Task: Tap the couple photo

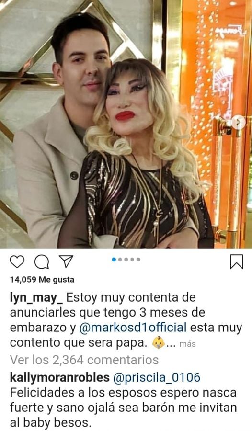Action: [x=126, y=124]
